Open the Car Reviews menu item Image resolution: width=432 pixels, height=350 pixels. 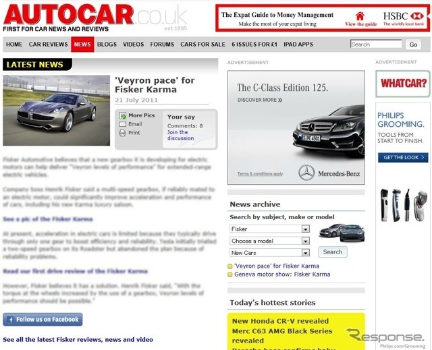coord(48,45)
